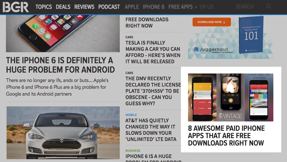Click the search magnifier icon
The height and width of the screenshot is (162, 287).
(269, 7)
